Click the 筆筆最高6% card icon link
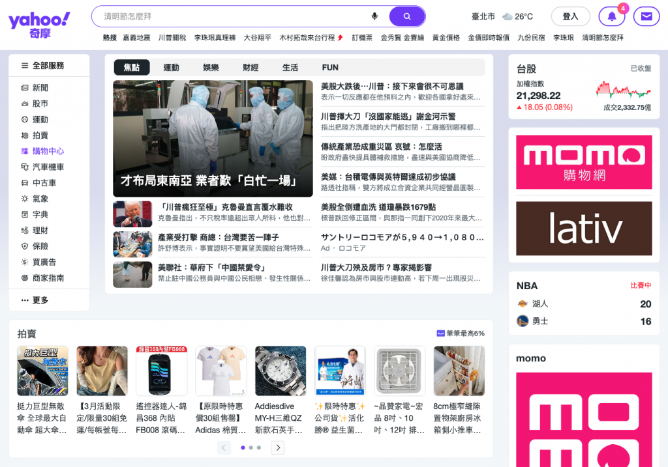Image resolution: width=668 pixels, height=467 pixels. [x=461, y=333]
